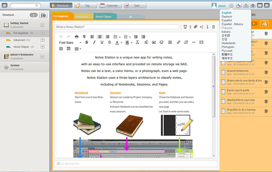Click the print icon in editor toolbar
272x172 pixels.
pos(76,37)
